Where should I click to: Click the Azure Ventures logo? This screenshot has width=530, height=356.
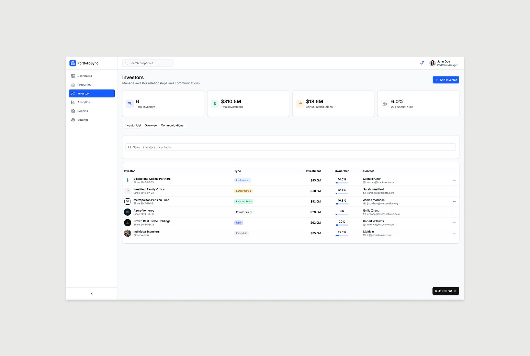coord(127,212)
